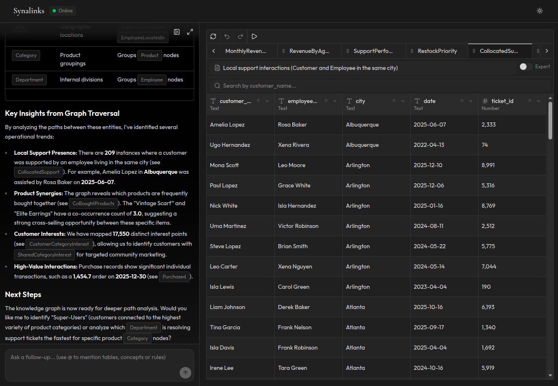Click the send arrow button in the follow-up box
The image size is (558, 386).
[x=185, y=372]
